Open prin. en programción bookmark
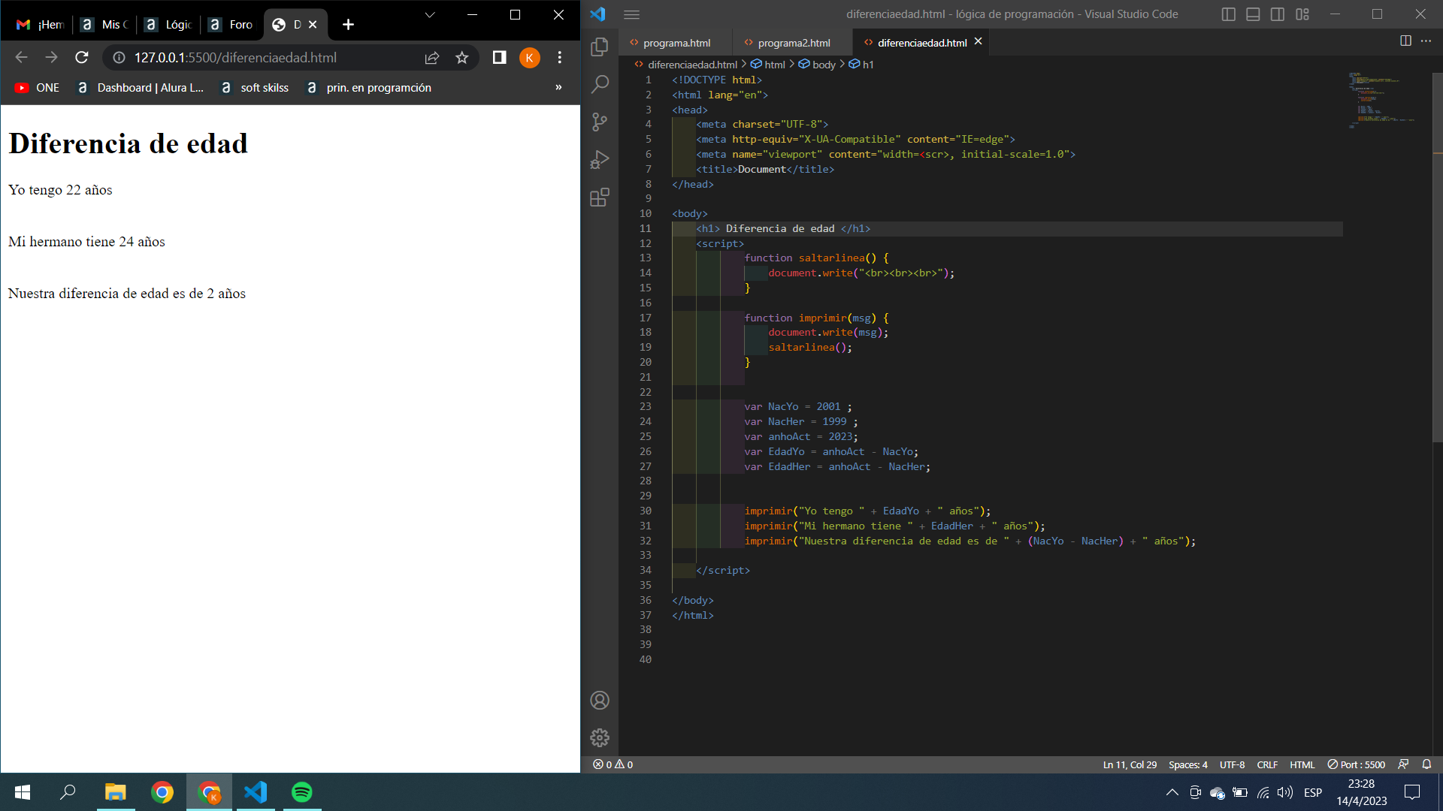This screenshot has width=1443, height=811. pyautogui.click(x=369, y=88)
